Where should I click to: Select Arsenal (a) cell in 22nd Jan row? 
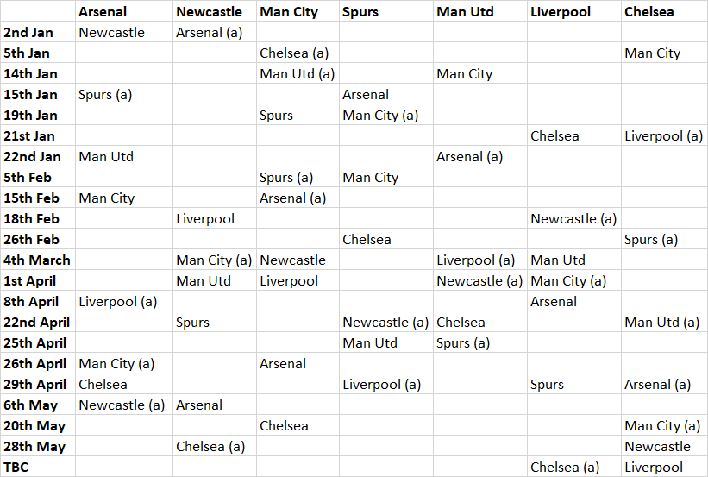[480, 157]
